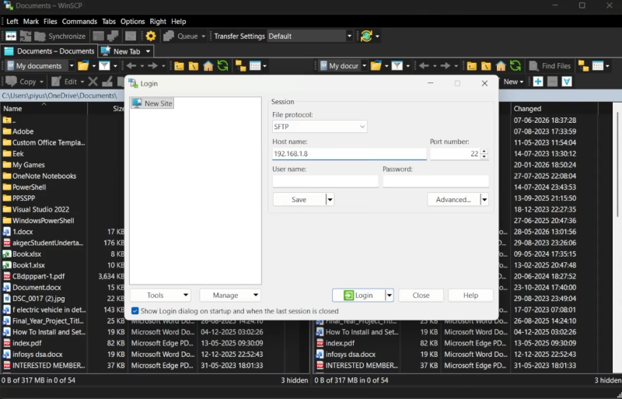The image size is (622, 399).
Task: Open the Commands menu
Action: [79, 22]
